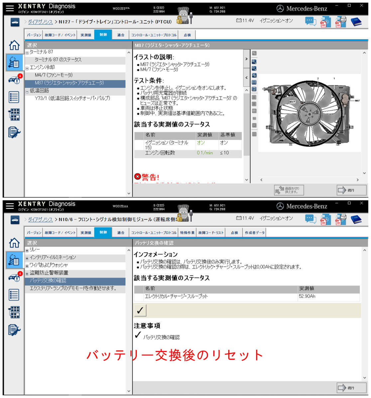Image resolution: width=371 pixels, height=398 pixels.
Task: Confirm バッテリ交換の確認 with the checkmark button
Action: 140,310
